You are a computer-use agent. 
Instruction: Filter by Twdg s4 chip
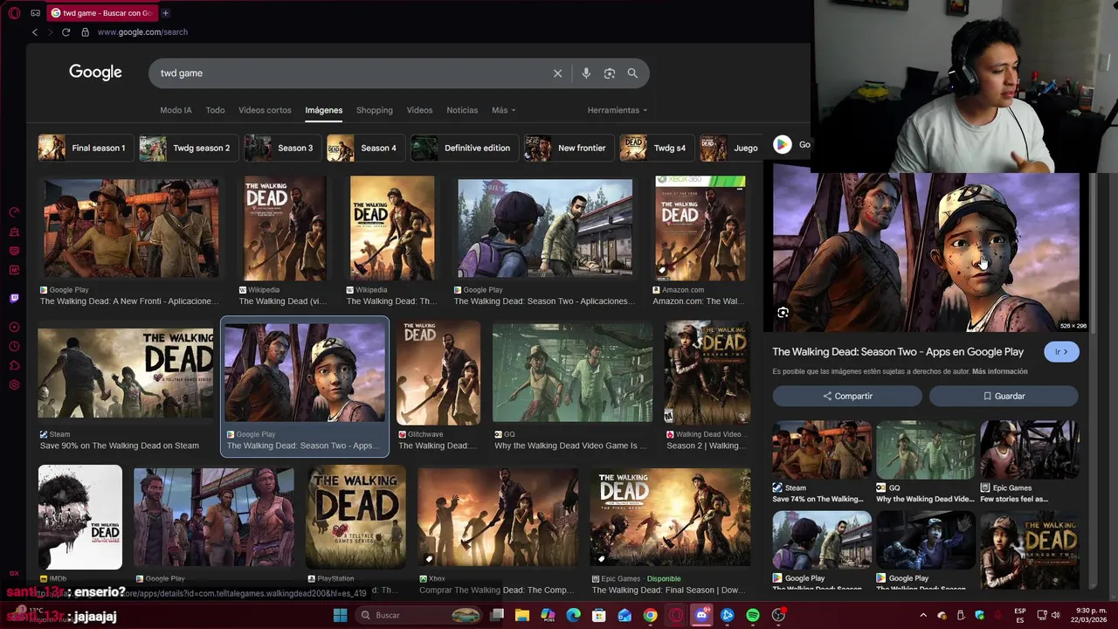pyautogui.click(x=655, y=148)
